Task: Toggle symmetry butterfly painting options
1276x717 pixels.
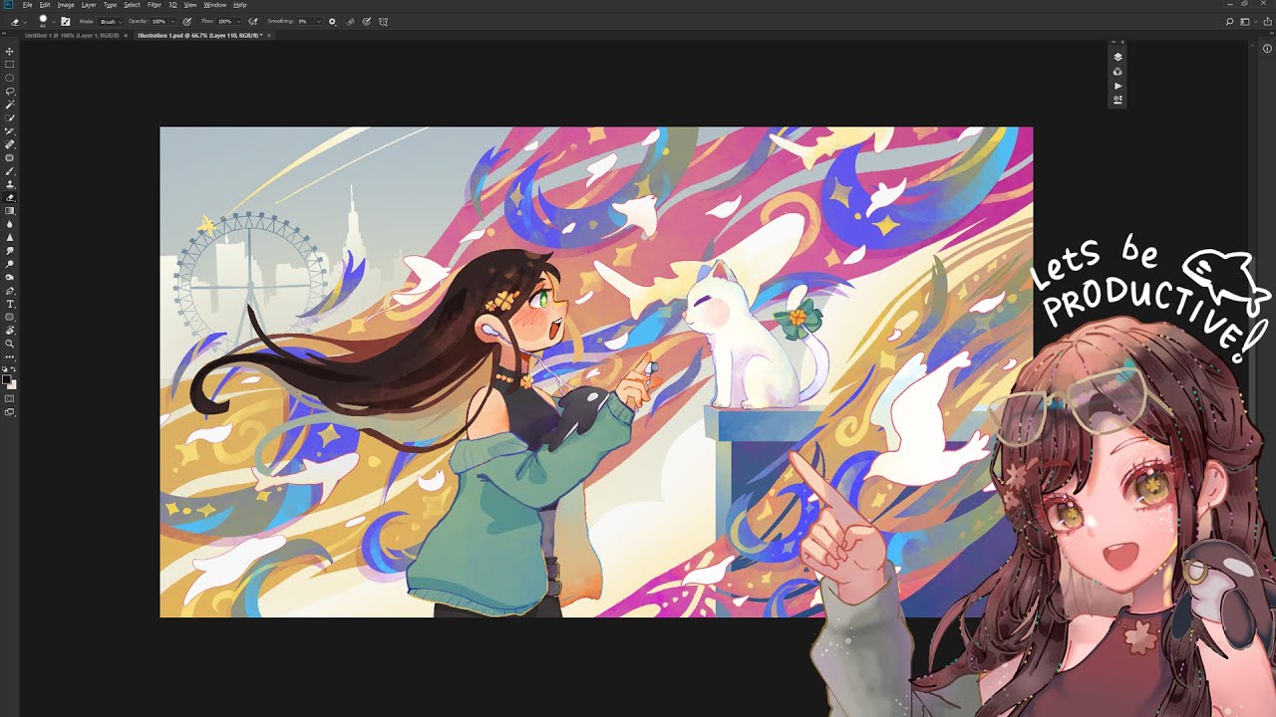Action: tap(383, 21)
